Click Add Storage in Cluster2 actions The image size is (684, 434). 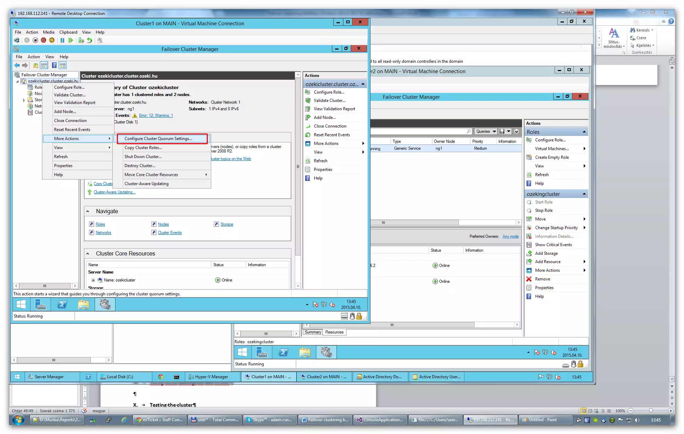click(546, 253)
